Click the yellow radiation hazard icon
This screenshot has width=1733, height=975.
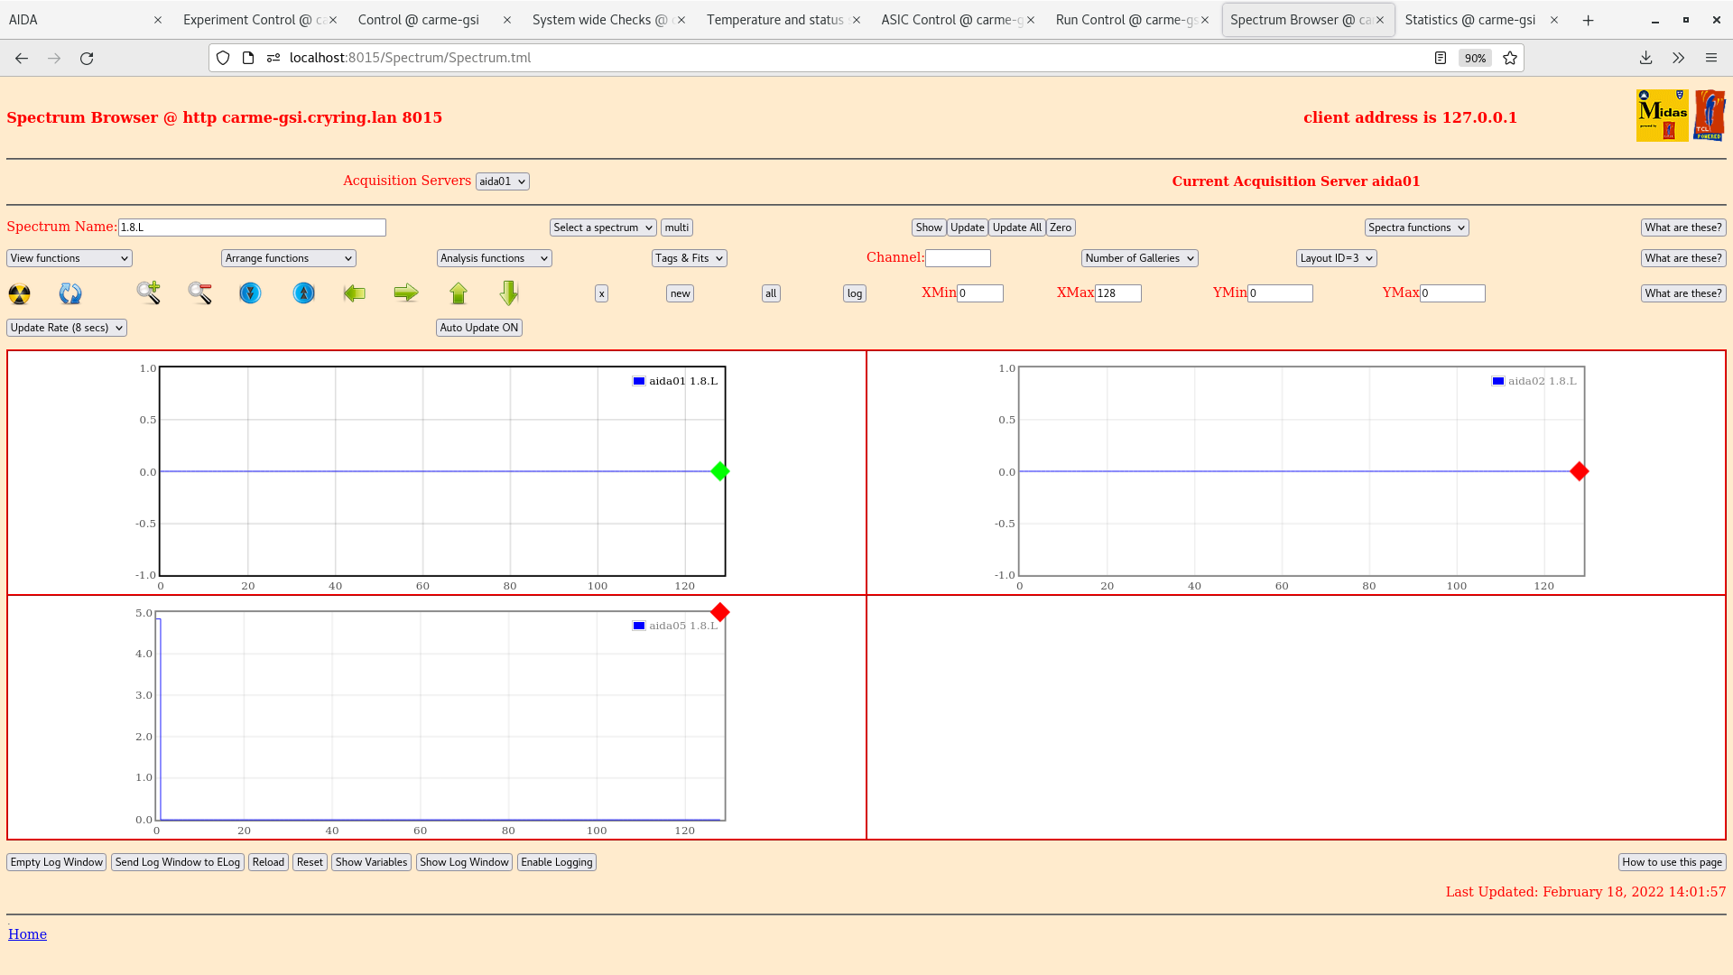click(19, 293)
